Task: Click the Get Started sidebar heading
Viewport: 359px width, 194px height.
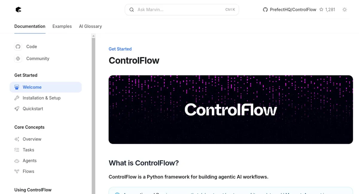Action: 26,75
